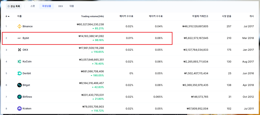
Task: Switch to the 대출 tab
Action: point(72,6)
